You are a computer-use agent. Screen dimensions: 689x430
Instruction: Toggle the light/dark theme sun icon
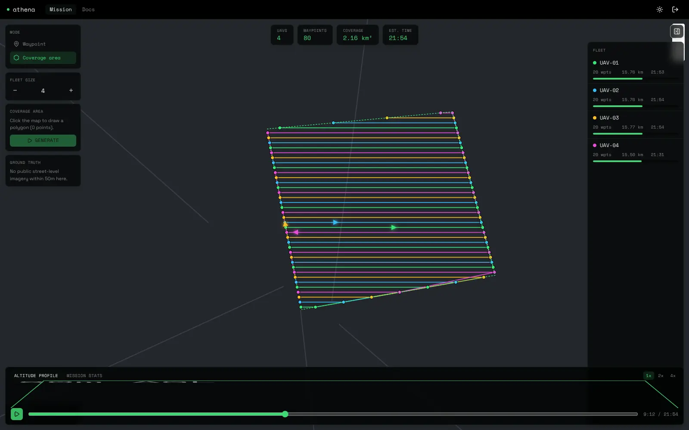(x=659, y=9)
